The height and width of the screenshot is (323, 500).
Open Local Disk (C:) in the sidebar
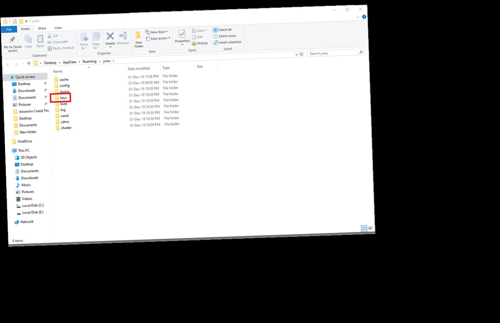click(30, 205)
